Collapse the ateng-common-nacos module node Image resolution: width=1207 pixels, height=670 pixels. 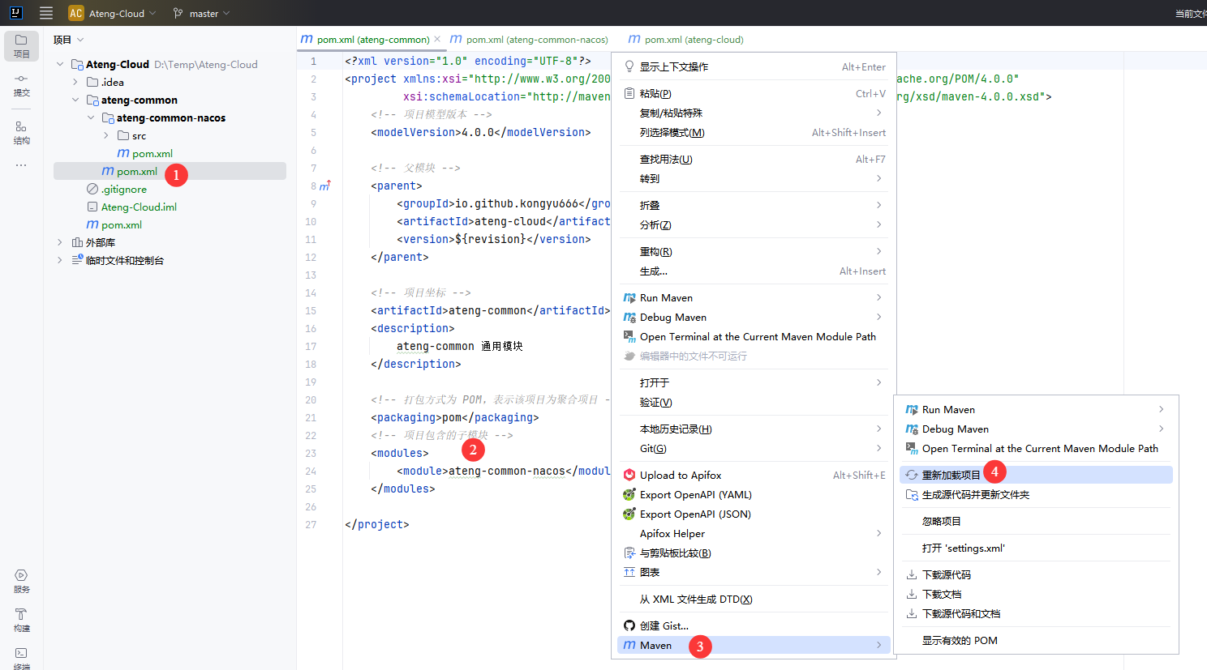(91, 118)
